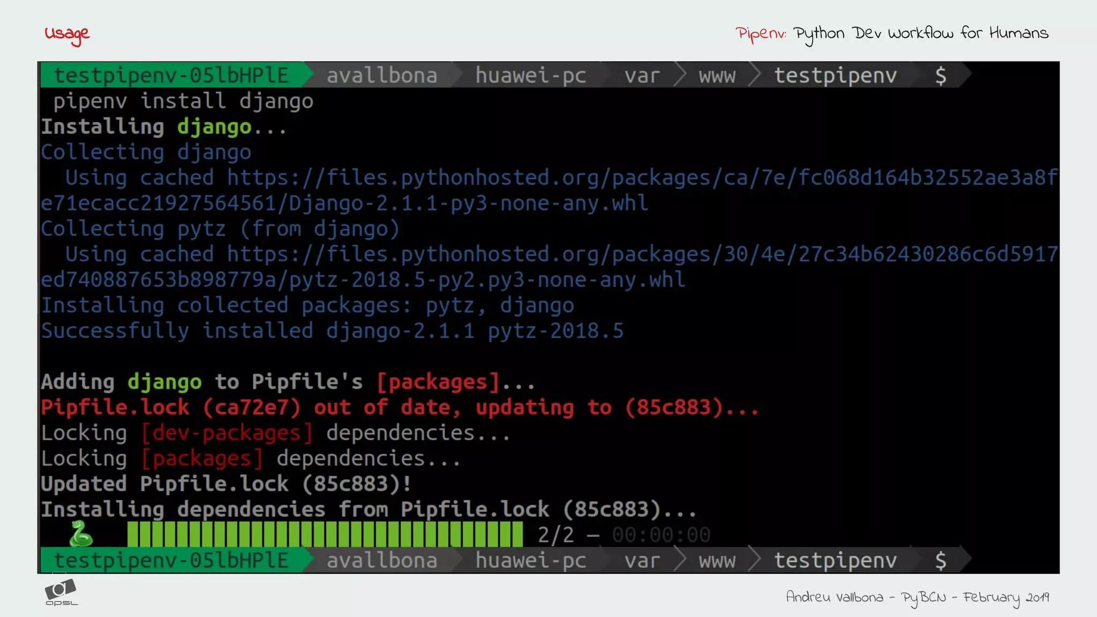1097x617 pixels.
Task: Click the green pipenv install progress bar
Action: click(x=325, y=535)
